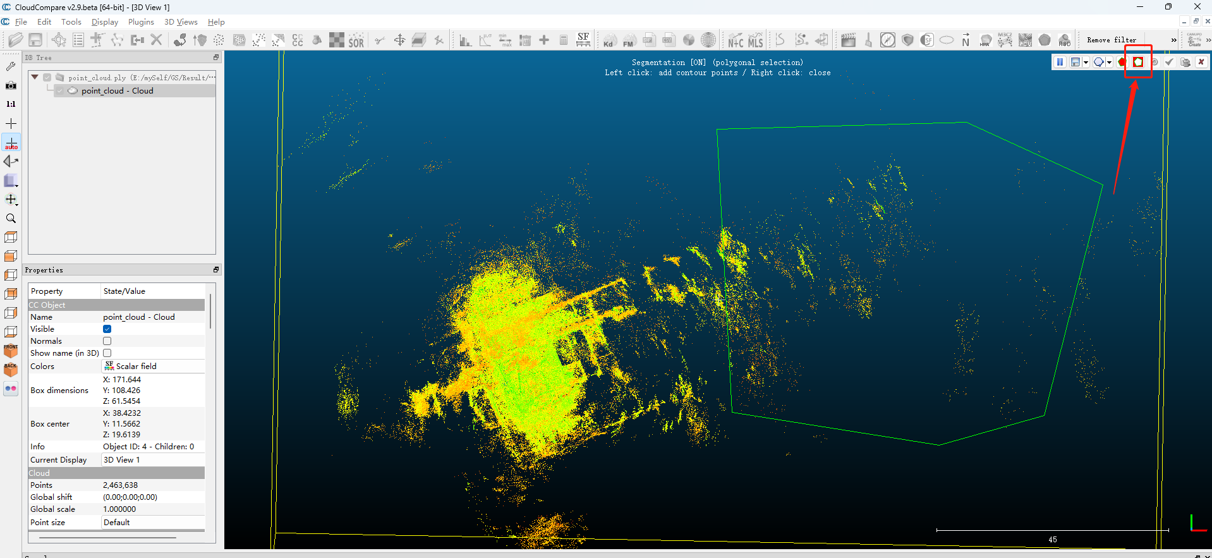This screenshot has width=1212, height=558.
Task: Enable the Normals checkbox
Action: pos(107,341)
